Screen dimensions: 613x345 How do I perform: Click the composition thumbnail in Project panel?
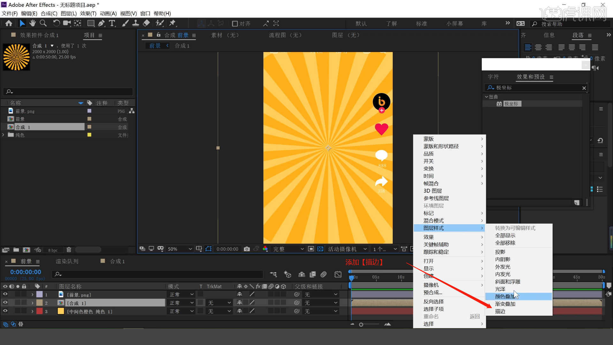click(16, 57)
